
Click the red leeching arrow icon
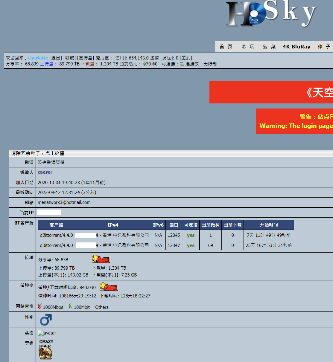(153, 64)
